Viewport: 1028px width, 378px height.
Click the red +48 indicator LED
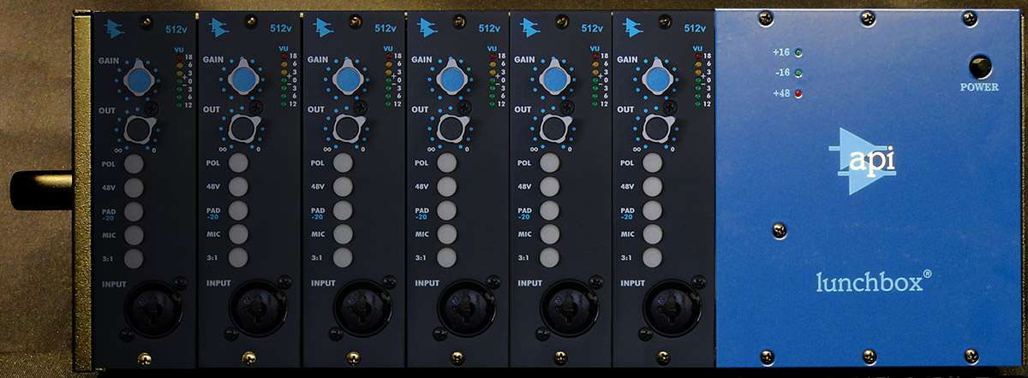(798, 93)
